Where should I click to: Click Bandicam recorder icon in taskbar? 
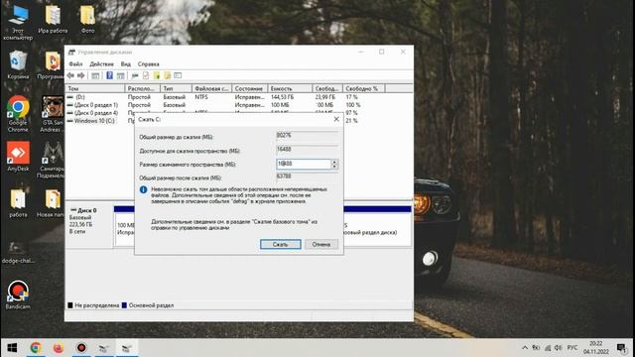pos(81,348)
